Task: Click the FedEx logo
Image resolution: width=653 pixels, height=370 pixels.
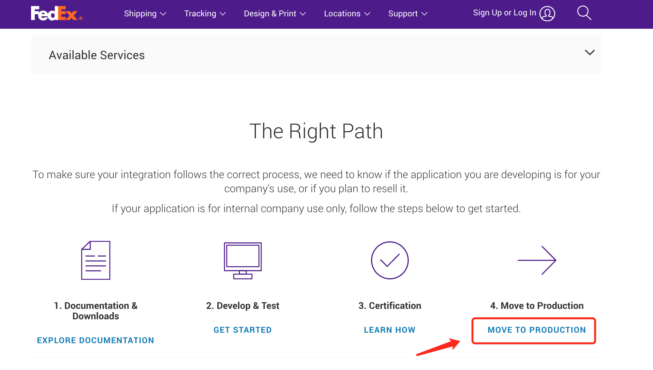Action: [x=56, y=13]
